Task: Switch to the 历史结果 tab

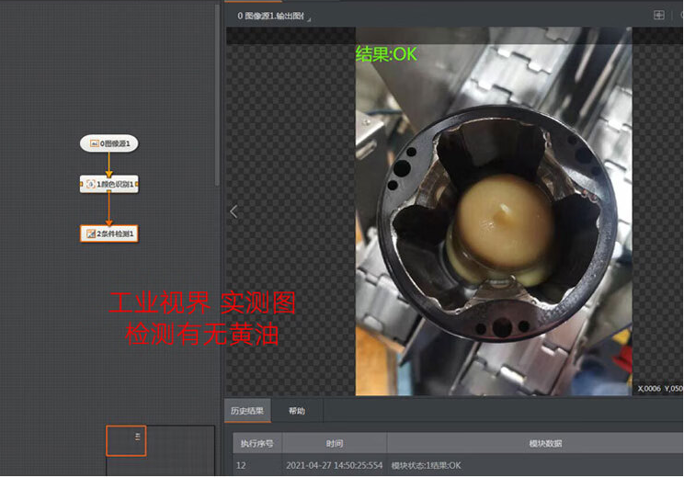Action: click(247, 411)
